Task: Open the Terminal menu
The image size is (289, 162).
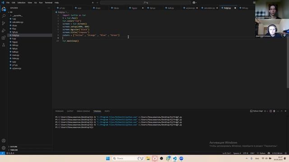Action: 49,3
